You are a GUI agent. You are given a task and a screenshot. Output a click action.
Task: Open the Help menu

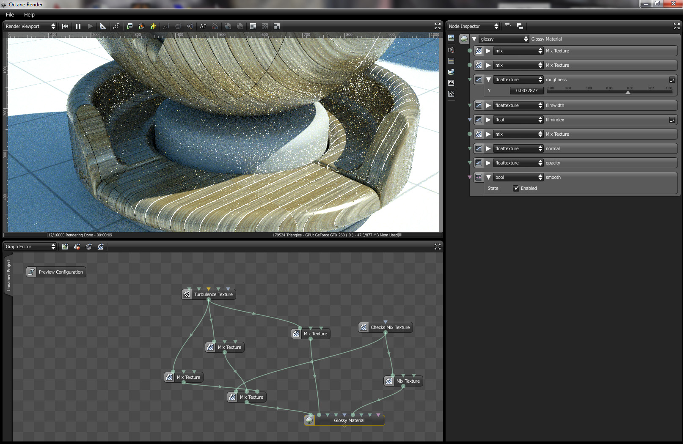pyautogui.click(x=29, y=14)
